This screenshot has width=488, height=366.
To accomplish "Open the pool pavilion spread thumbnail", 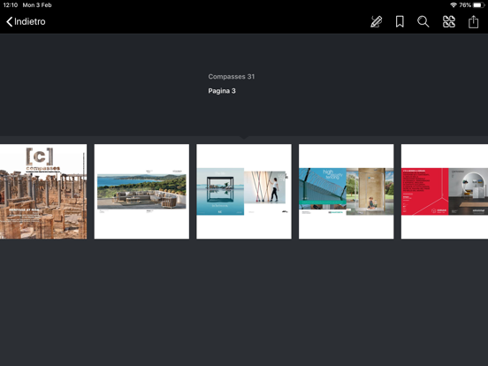I will pos(244,192).
